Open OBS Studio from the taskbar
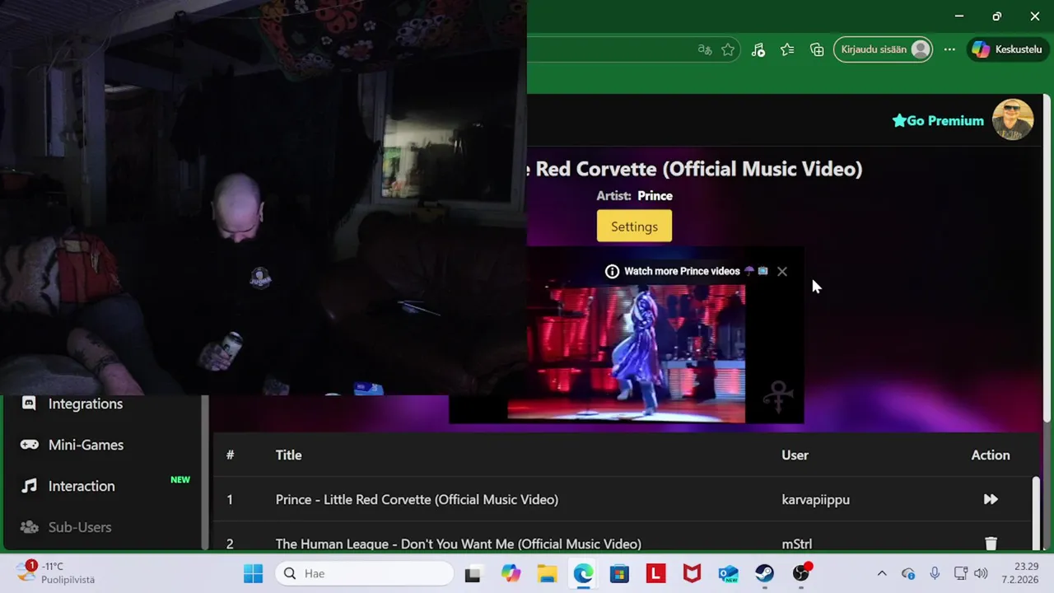The width and height of the screenshot is (1054, 593). (800, 573)
